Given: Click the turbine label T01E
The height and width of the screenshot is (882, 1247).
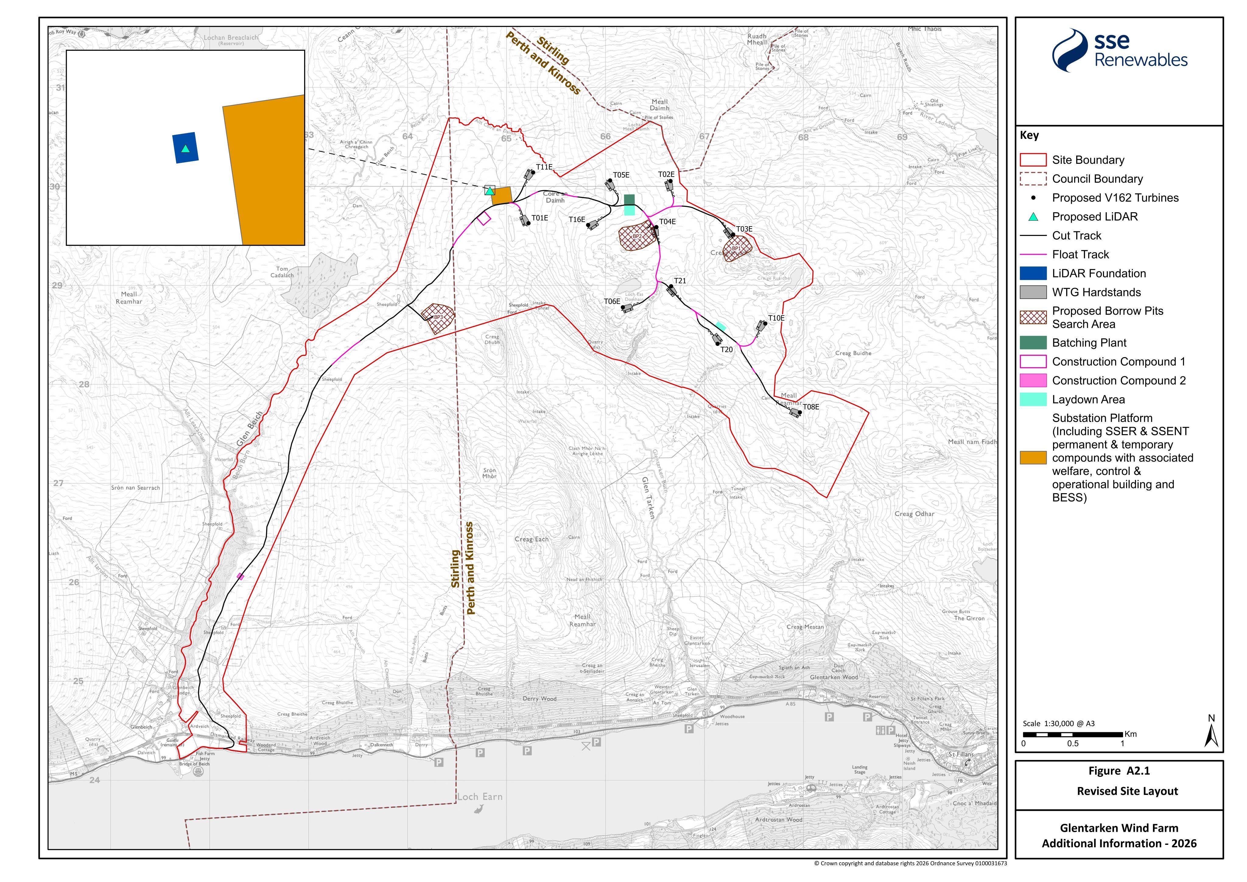Looking at the screenshot, I should tap(540, 218).
